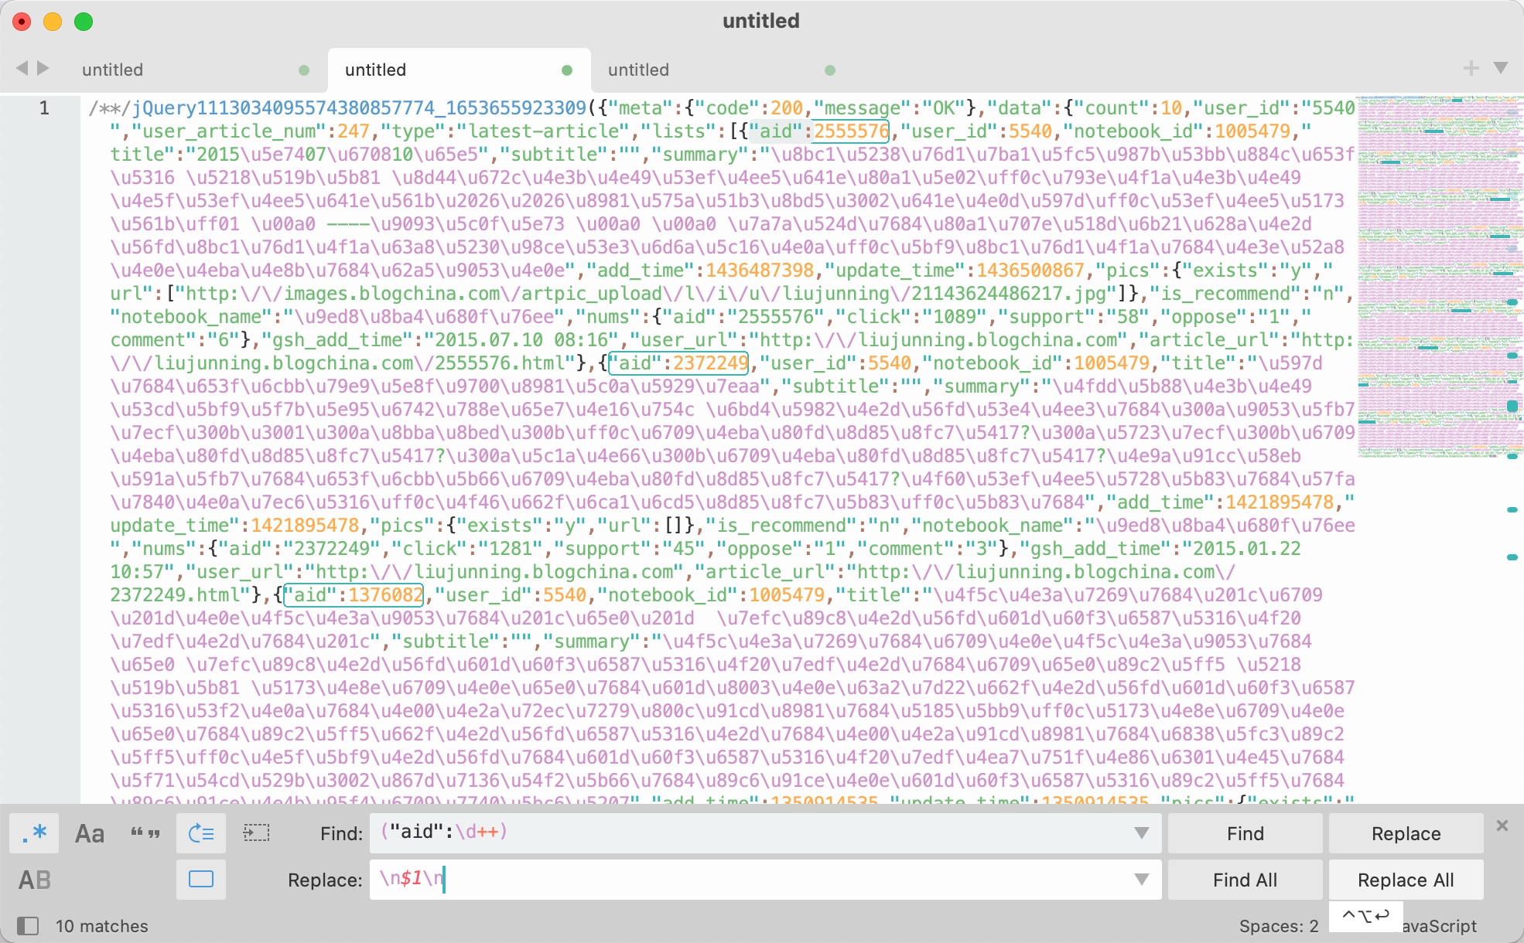This screenshot has width=1524, height=943.
Task: Click the Replace All button
Action: [1406, 880]
